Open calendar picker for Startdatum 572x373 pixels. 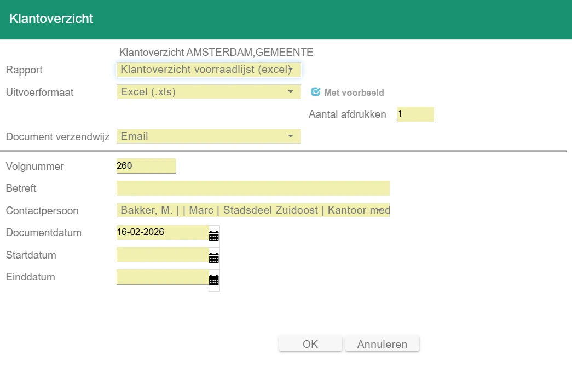click(x=214, y=258)
